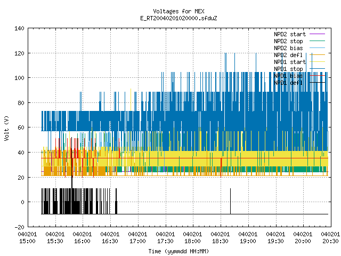This screenshot has width=341, height=256.
Task: Click the 'Volt (V)' y-axis title
Action: point(7,128)
